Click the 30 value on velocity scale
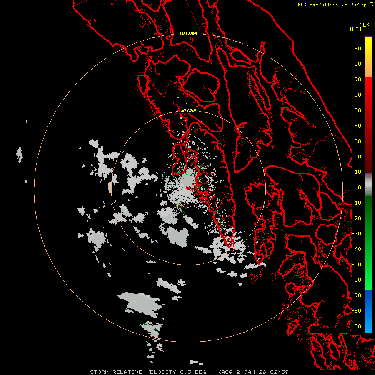The image size is (375, 375). (x=358, y=141)
